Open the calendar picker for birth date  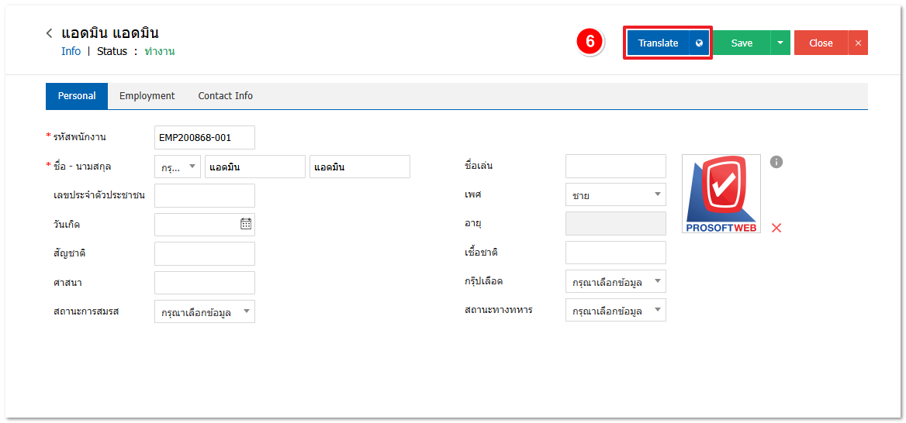click(246, 224)
